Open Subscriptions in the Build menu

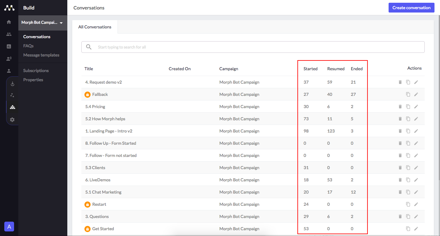36,71
